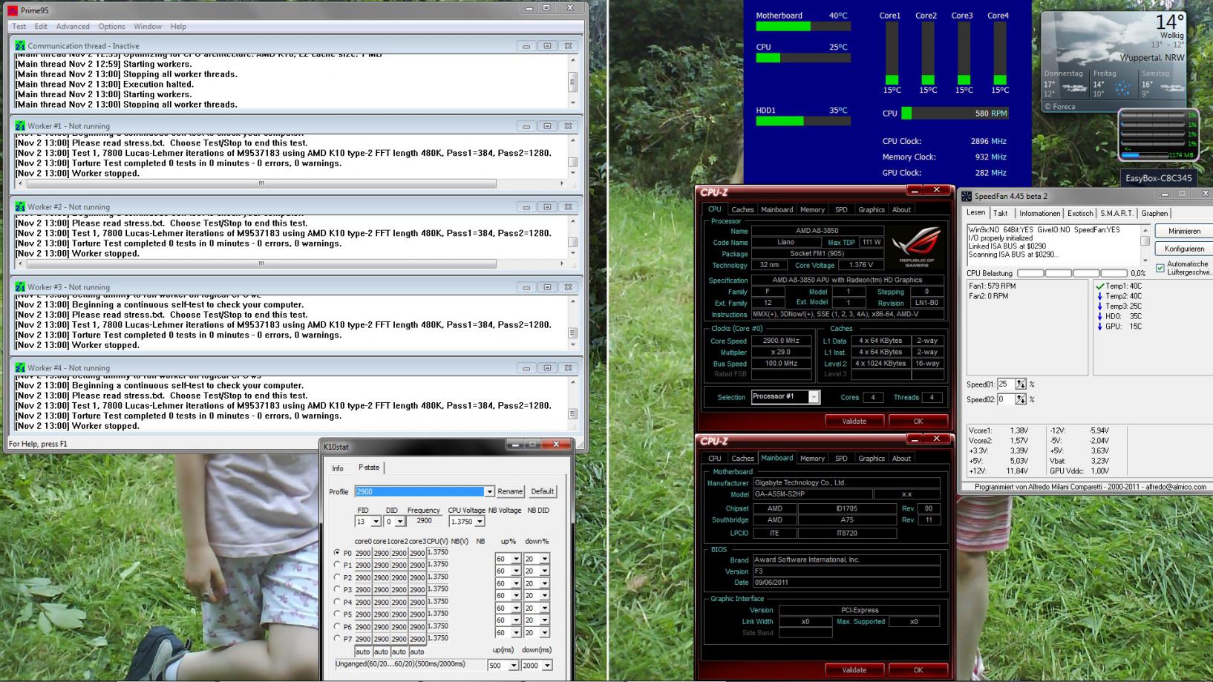Click the Freitag forecast snow icon
The height and width of the screenshot is (682, 1213).
tap(1122, 88)
